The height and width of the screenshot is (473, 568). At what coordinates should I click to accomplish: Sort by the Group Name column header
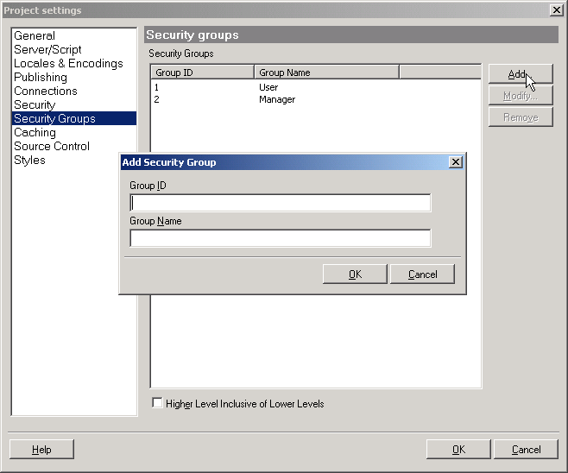point(326,73)
